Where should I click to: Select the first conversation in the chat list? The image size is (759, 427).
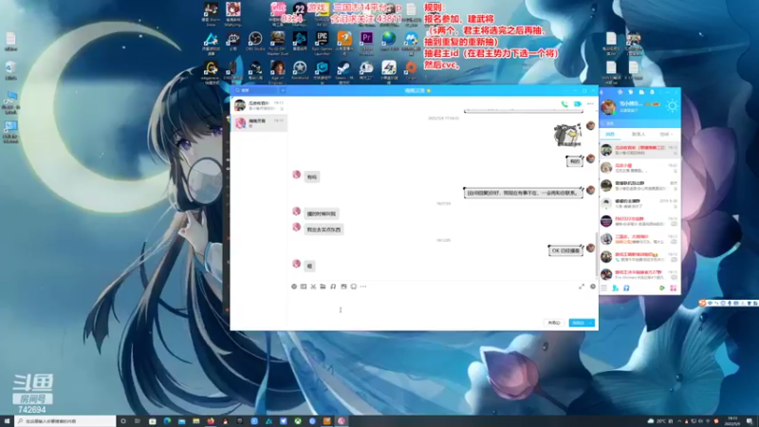click(259, 105)
